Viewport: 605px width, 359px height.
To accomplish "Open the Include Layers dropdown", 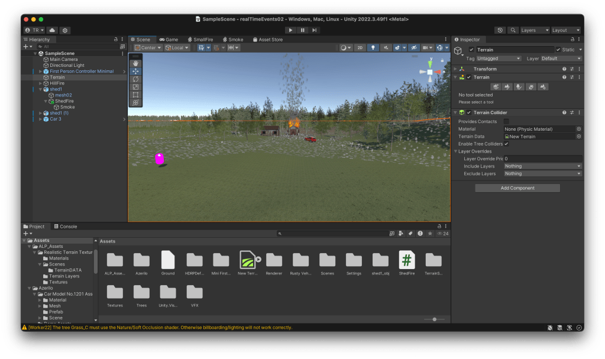I will (542, 166).
